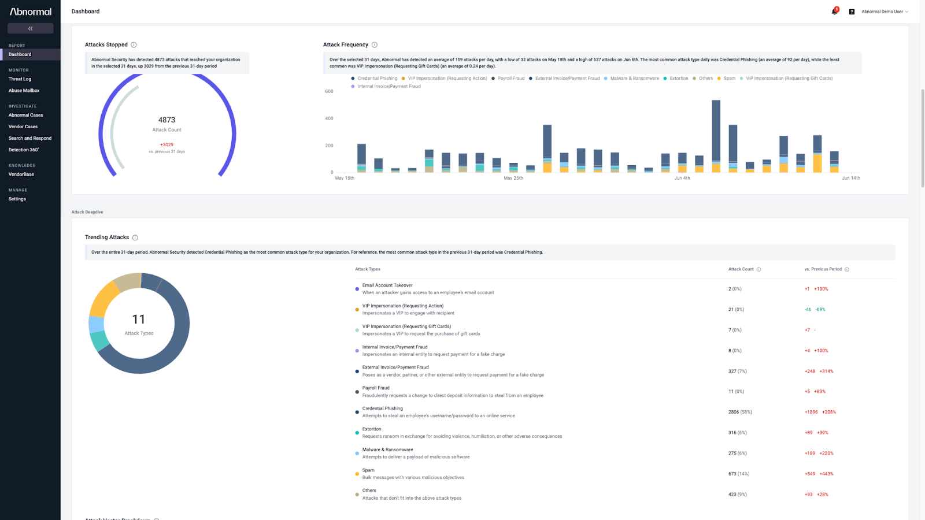Click Others attack type row
Image resolution: width=925 pixels, height=520 pixels.
624,495
